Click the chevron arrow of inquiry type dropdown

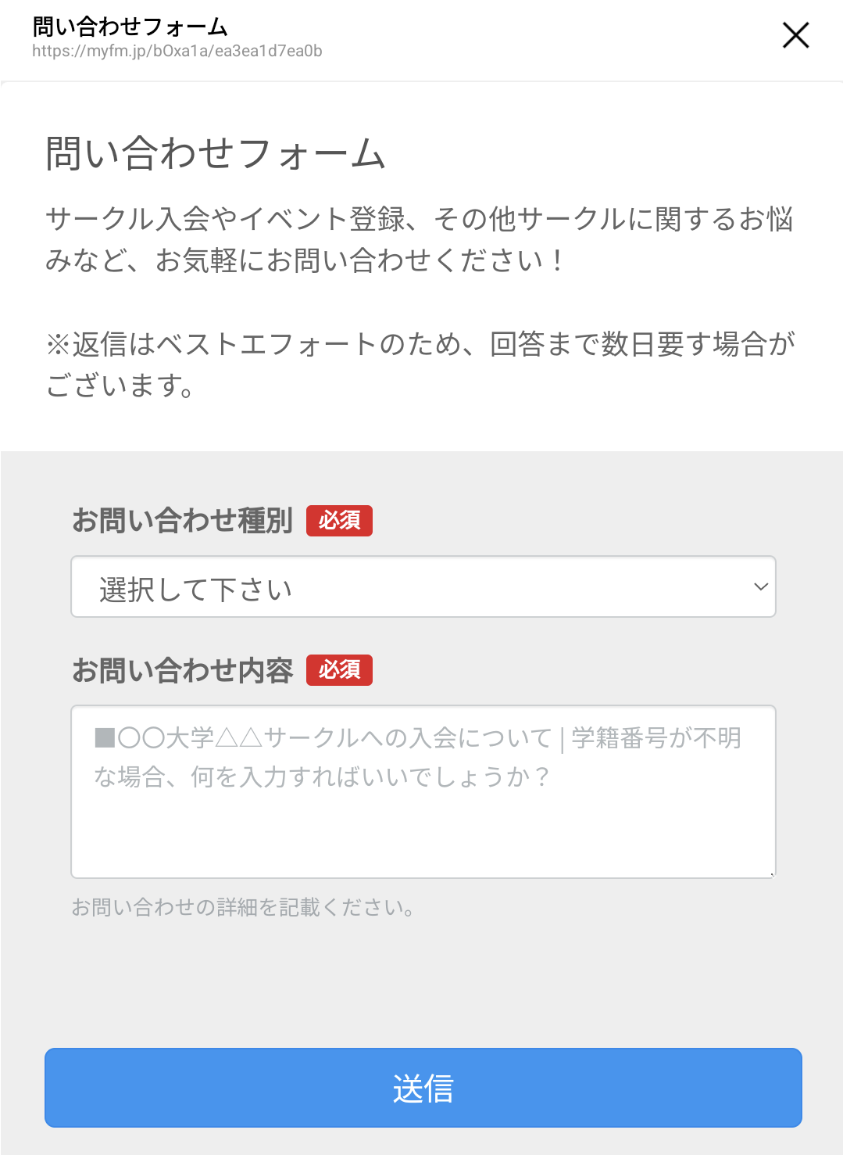click(761, 586)
